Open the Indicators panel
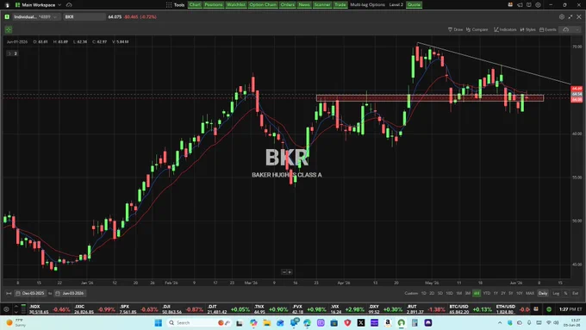Screen dimensions: 586x330 click(505, 29)
